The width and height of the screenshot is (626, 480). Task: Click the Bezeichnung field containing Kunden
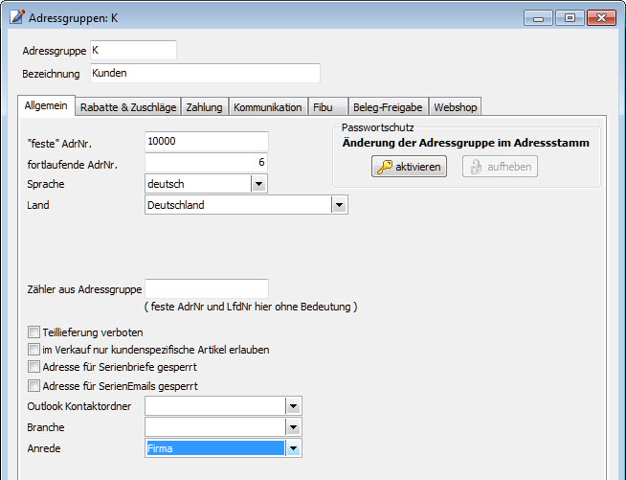204,73
